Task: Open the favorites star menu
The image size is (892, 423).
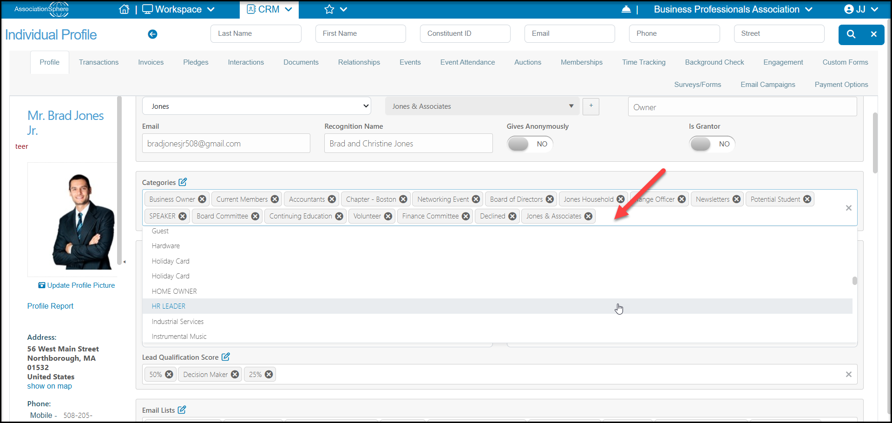Action: pyautogui.click(x=336, y=9)
